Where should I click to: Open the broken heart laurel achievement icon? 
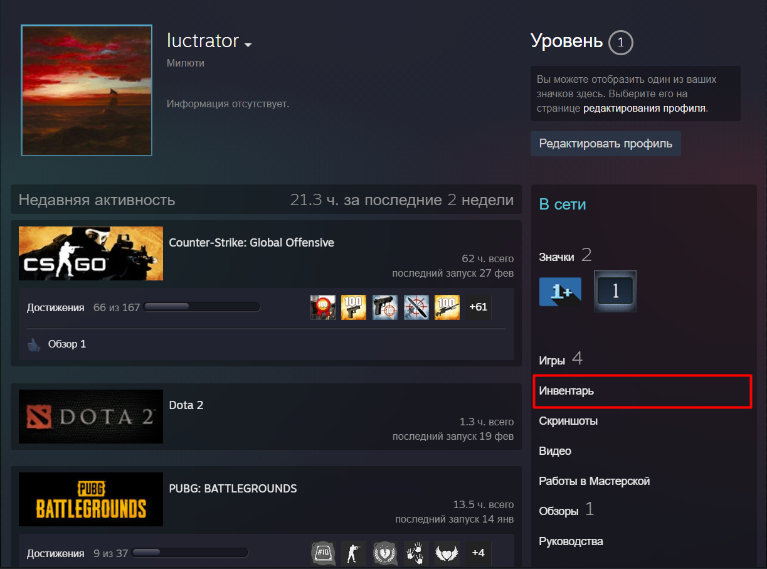tap(385, 553)
